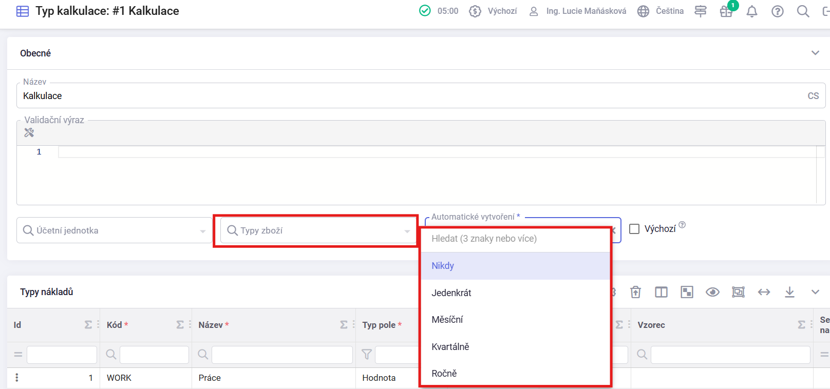Open the Typy zboží dropdown

tap(318, 230)
